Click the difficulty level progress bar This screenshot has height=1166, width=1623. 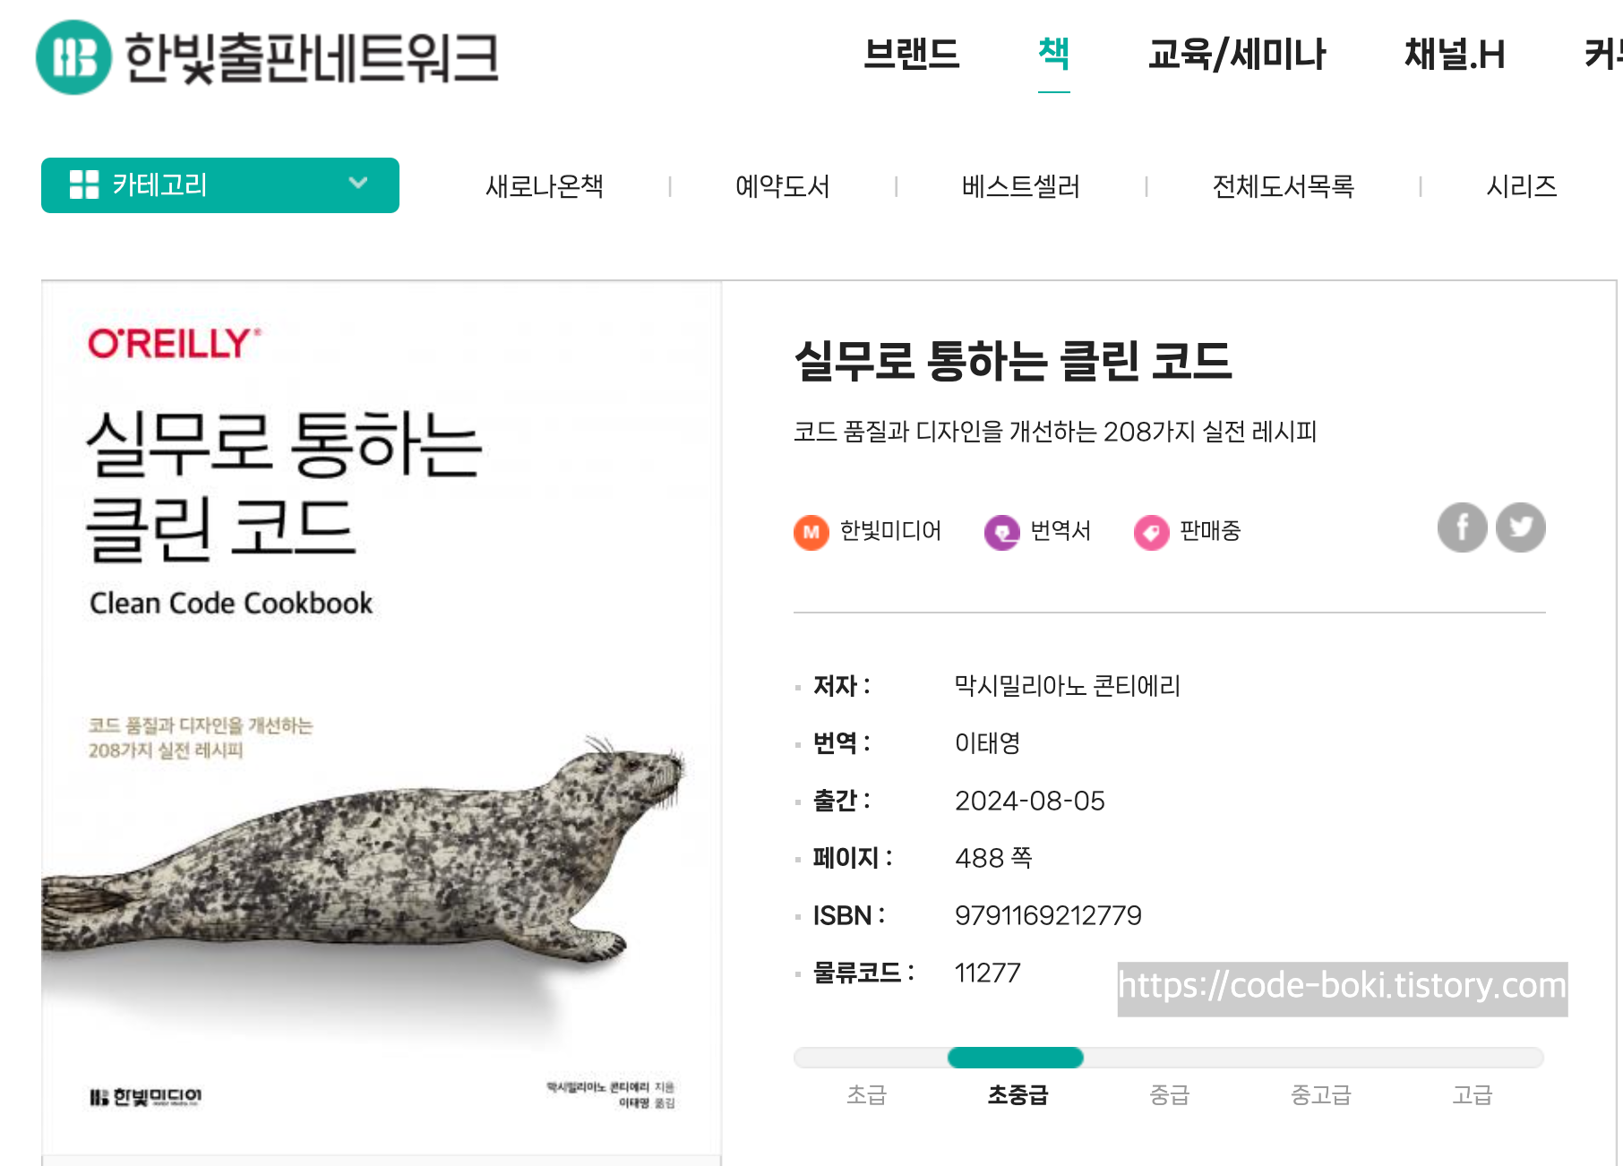tap(1169, 1058)
